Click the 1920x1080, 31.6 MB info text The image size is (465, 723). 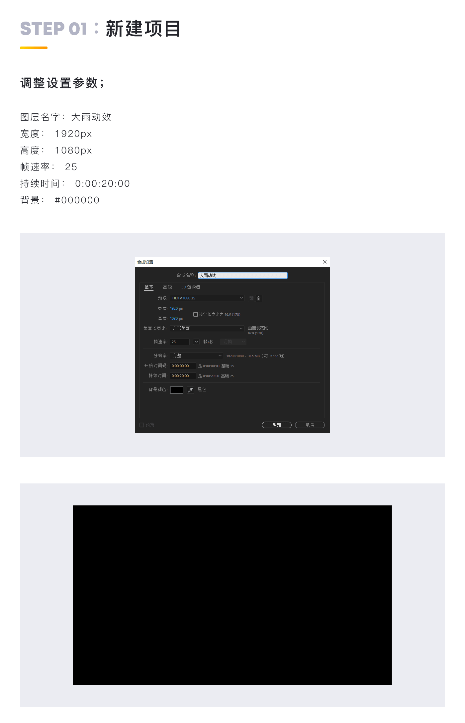(x=255, y=356)
